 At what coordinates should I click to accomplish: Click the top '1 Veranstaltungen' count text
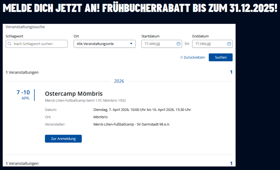click(x=22, y=72)
